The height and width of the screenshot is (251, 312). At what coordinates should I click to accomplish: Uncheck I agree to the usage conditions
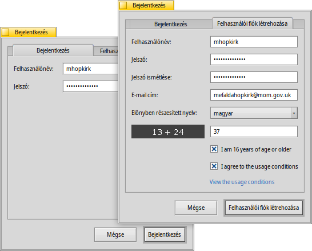click(214, 166)
